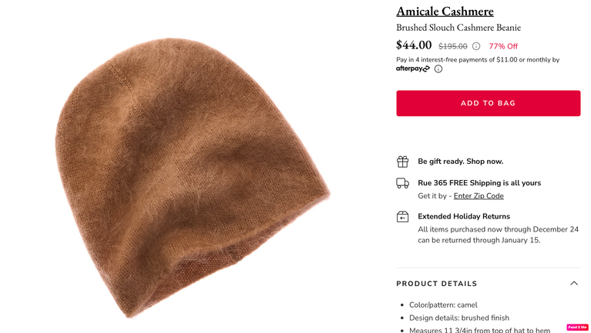Image resolution: width=591 pixels, height=333 pixels.
Task: Click the gift box icon
Action: (x=402, y=162)
